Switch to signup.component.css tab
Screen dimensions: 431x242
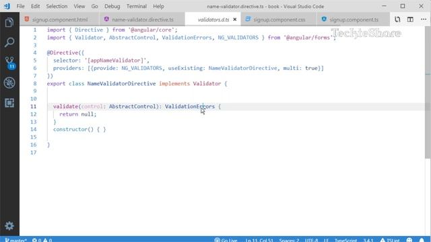(279, 19)
